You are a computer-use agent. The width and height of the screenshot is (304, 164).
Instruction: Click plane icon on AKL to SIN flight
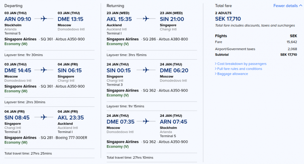click(146, 19)
